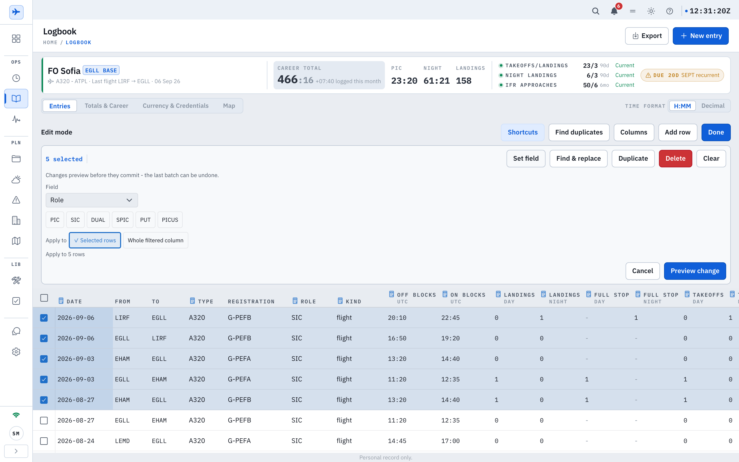Uncheck the 2026-08-27 EHAM to EGLL row
This screenshot has height=462, width=739.
(x=44, y=400)
